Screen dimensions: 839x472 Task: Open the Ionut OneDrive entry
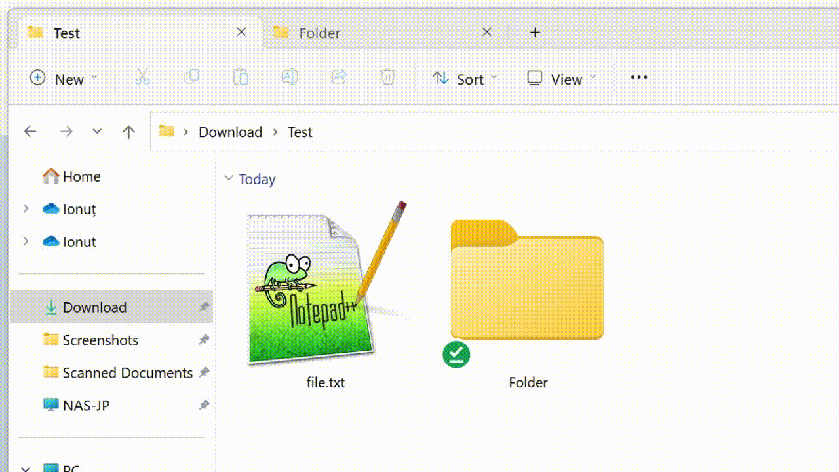69,242
